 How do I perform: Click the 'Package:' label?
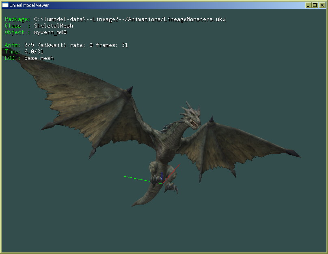(17, 19)
